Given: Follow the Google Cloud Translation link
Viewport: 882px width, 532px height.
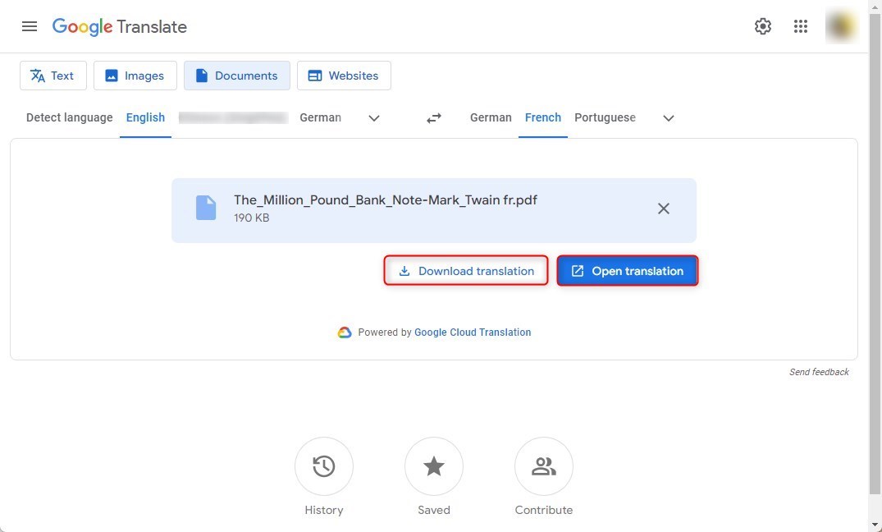Looking at the screenshot, I should click(473, 332).
